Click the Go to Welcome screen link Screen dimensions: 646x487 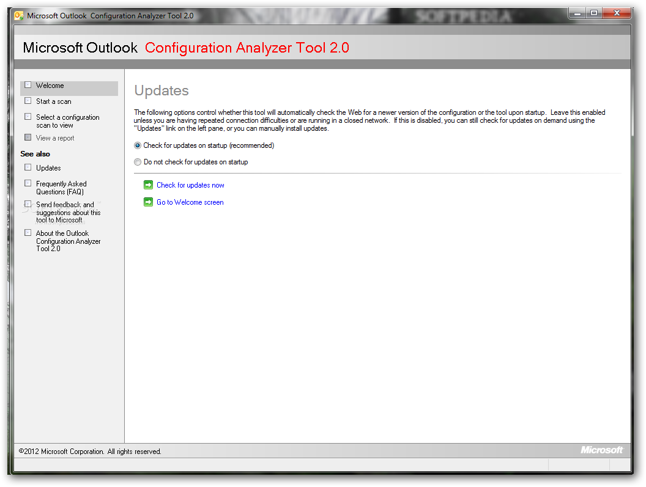click(x=190, y=202)
